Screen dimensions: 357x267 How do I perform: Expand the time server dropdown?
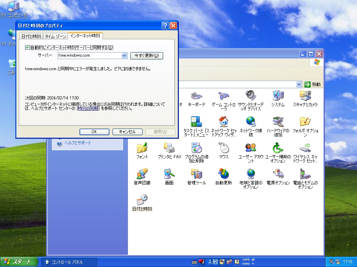(x=124, y=55)
